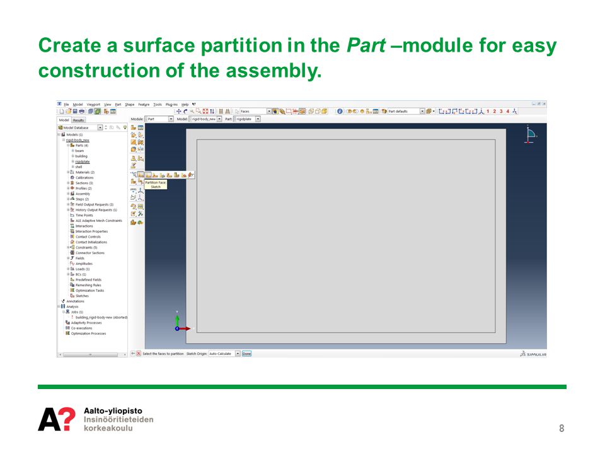Click the Open file icon in the toolbar
Viewport: 605px width, 454px height.
68,112
